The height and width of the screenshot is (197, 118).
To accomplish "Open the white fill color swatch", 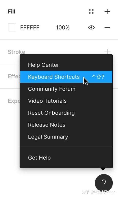I will point(12,27).
